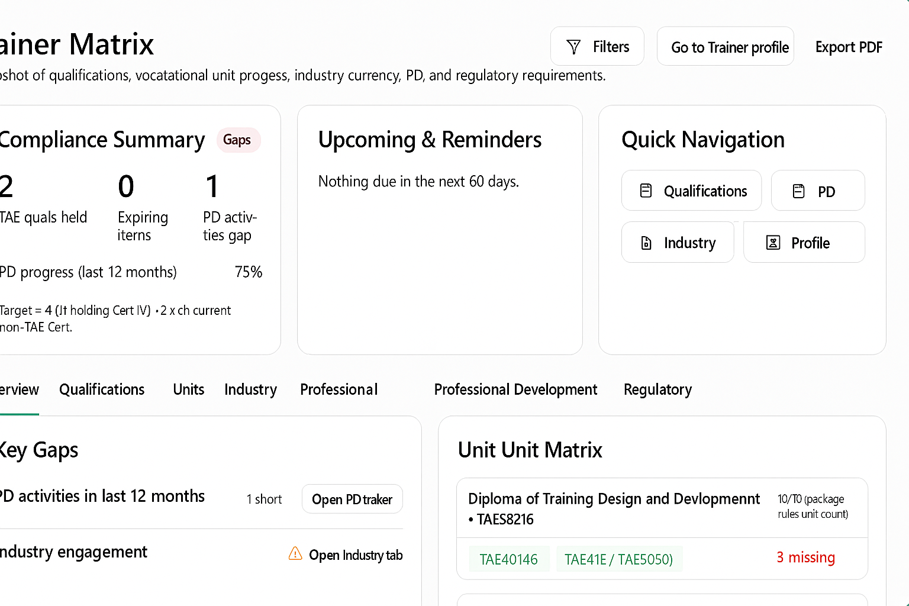Image resolution: width=909 pixels, height=606 pixels.
Task: Switch to the Professional Development tab
Action: 515,389
